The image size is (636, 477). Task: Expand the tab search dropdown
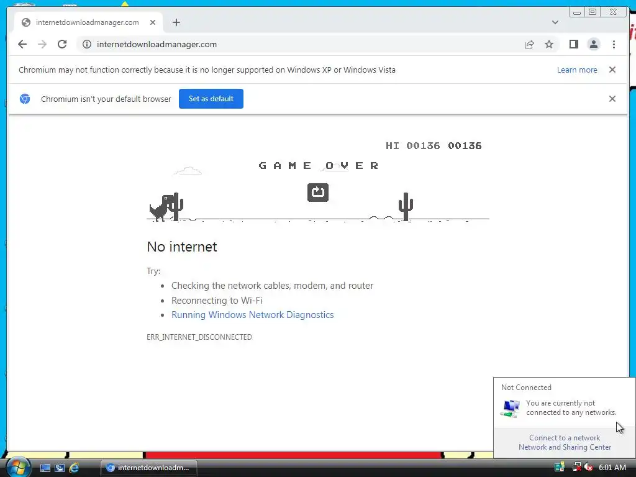click(x=555, y=22)
